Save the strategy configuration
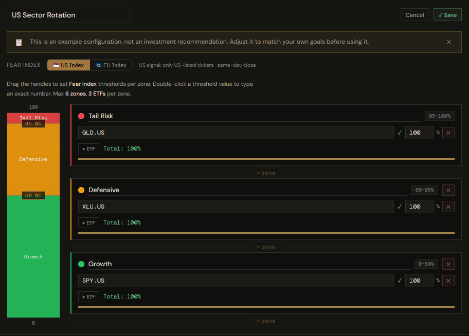Screen dimensions: 469x336 [x=447, y=15]
